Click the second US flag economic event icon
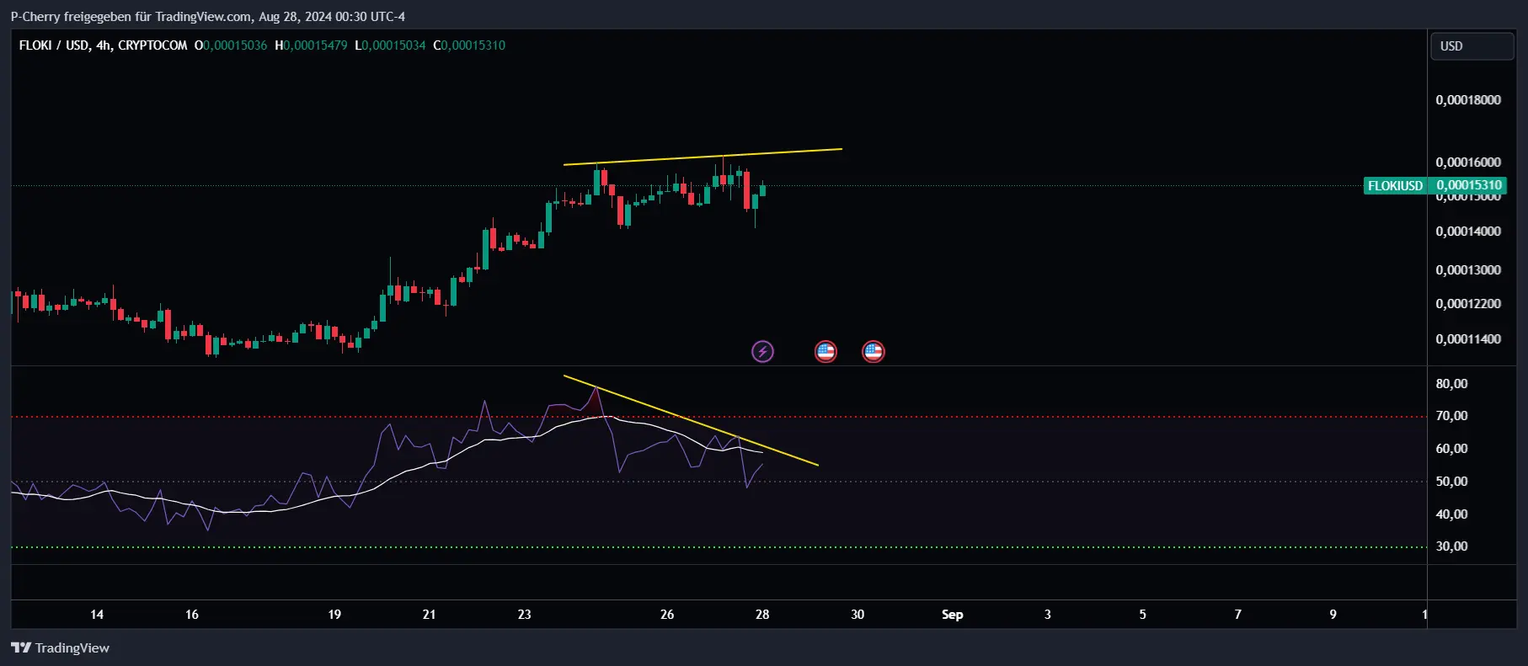The image size is (1528, 666). click(874, 351)
